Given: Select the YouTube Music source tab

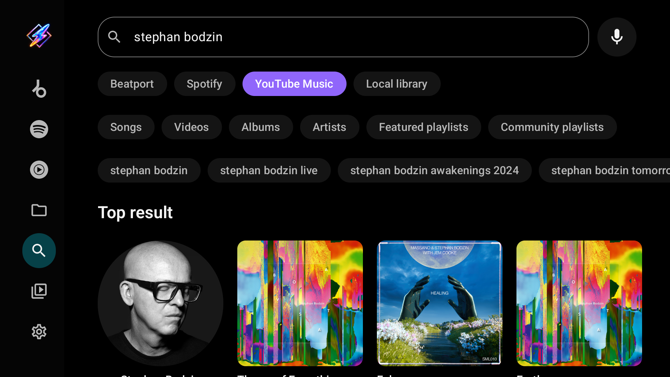Looking at the screenshot, I should click(295, 84).
